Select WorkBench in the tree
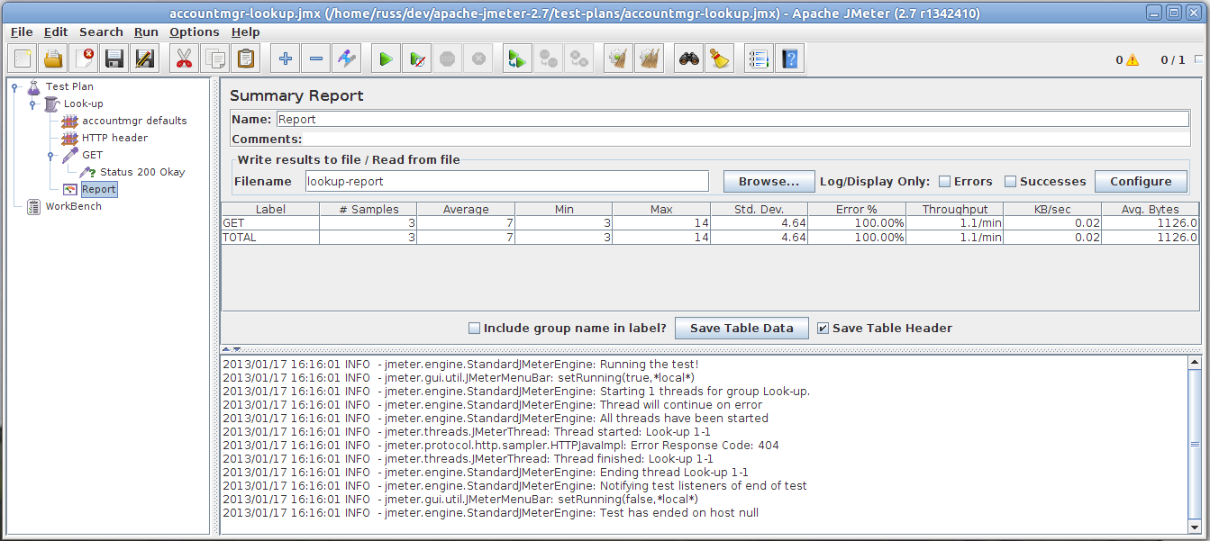Screen dimensions: 1210x541 click(73, 207)
